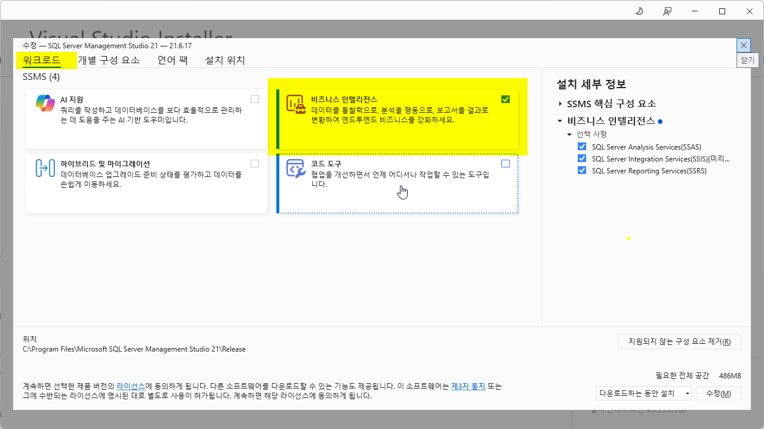Open the 라이선스 link

tap(131, 386)
